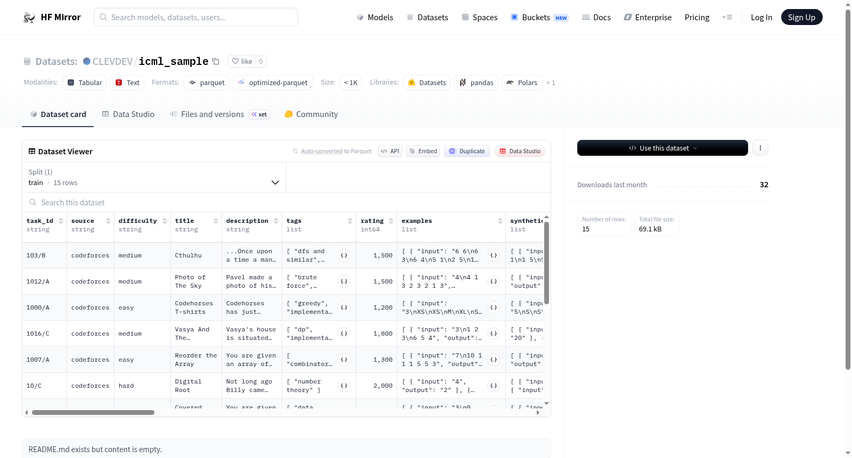Sort by rating column
852x458 pixels.
click(x=391, y=221)
